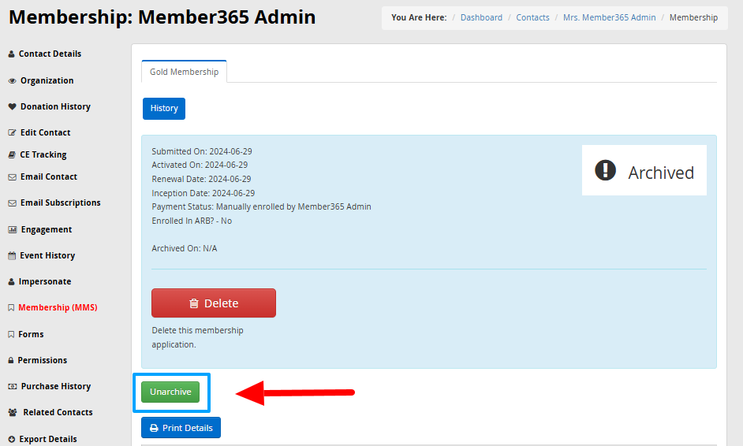Click the Archived status badge
Viewport: 743px width, 446px height.
pos(644,171)
